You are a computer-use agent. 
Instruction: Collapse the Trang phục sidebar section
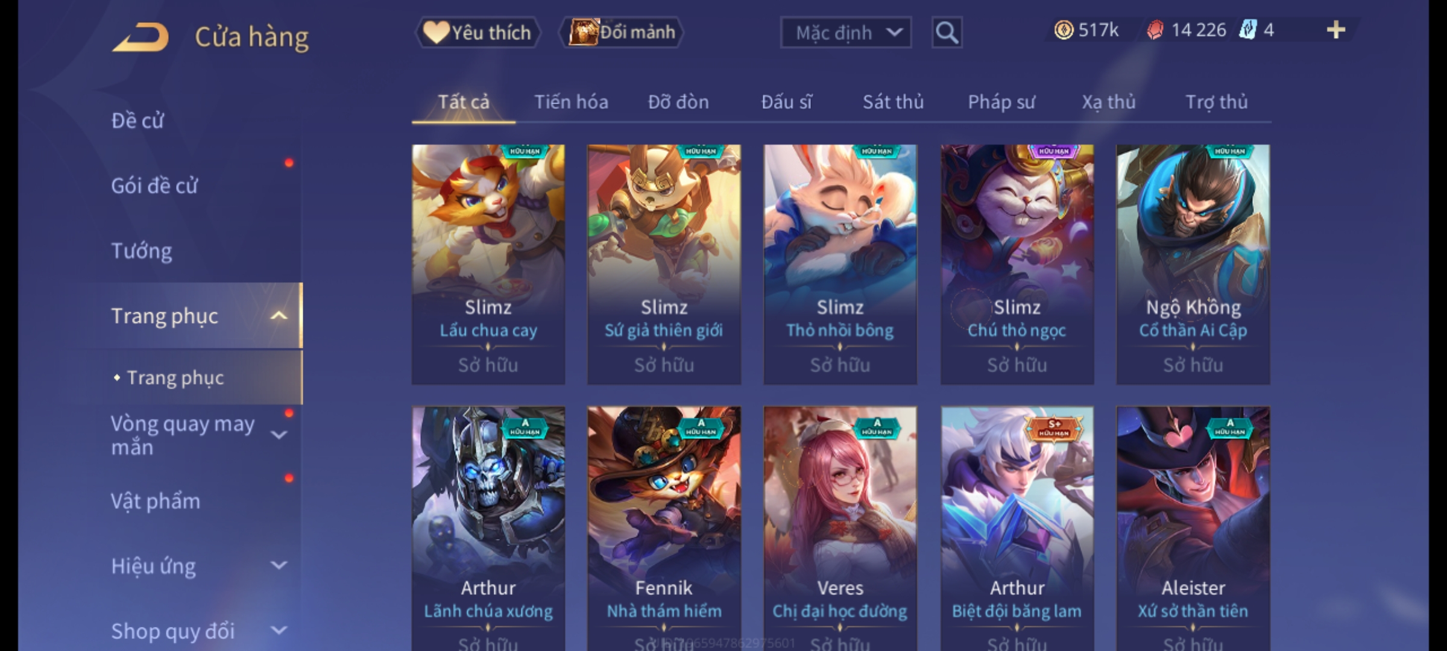(x=279, y=315)
